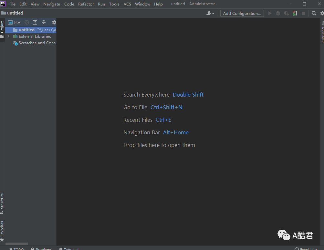Maximize the PhpStorm window

304,4
